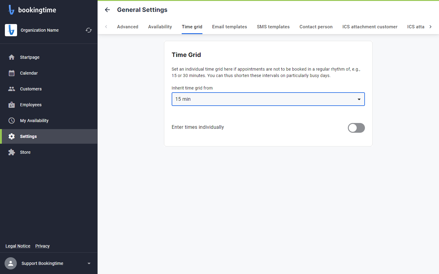Click the Inherit time grid from label
This screenshot has width=439, height=274.
[192, 88]
